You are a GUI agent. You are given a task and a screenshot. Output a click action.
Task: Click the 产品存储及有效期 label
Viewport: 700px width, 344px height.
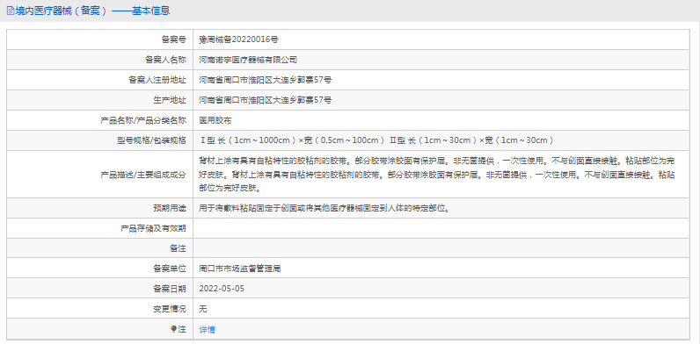(153, 228)
